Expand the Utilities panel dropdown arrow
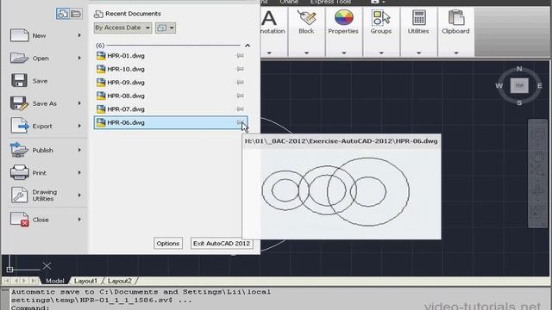552x310 pixels. tap(418, 53)
